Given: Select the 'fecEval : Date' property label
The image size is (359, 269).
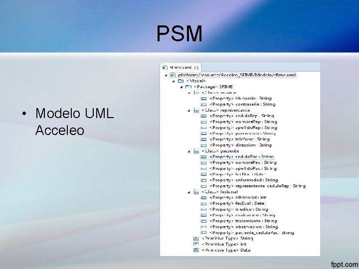Looking at the screenshot, I should coord(237,203).
